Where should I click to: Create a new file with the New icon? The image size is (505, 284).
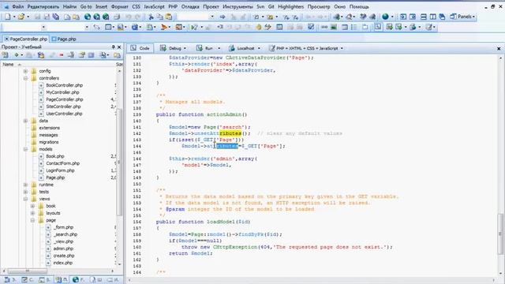[x=7, y=17]
